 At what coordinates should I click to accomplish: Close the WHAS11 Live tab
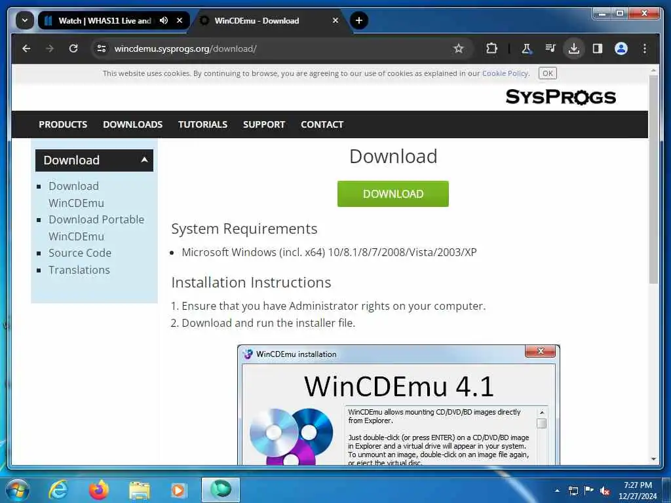pos(180,20)
